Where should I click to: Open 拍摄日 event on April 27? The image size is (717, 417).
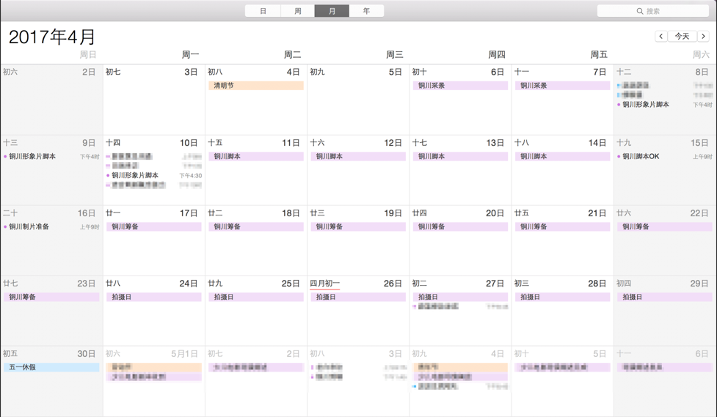pyautogui.click(x=460, y=297)
